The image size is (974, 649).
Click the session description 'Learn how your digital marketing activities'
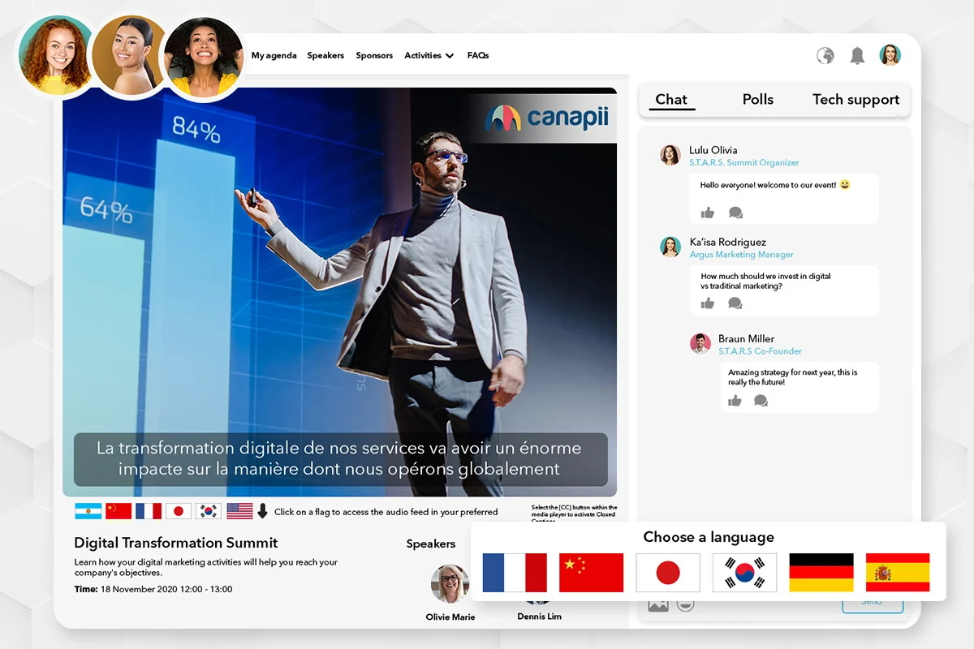[x=206, y=567]
